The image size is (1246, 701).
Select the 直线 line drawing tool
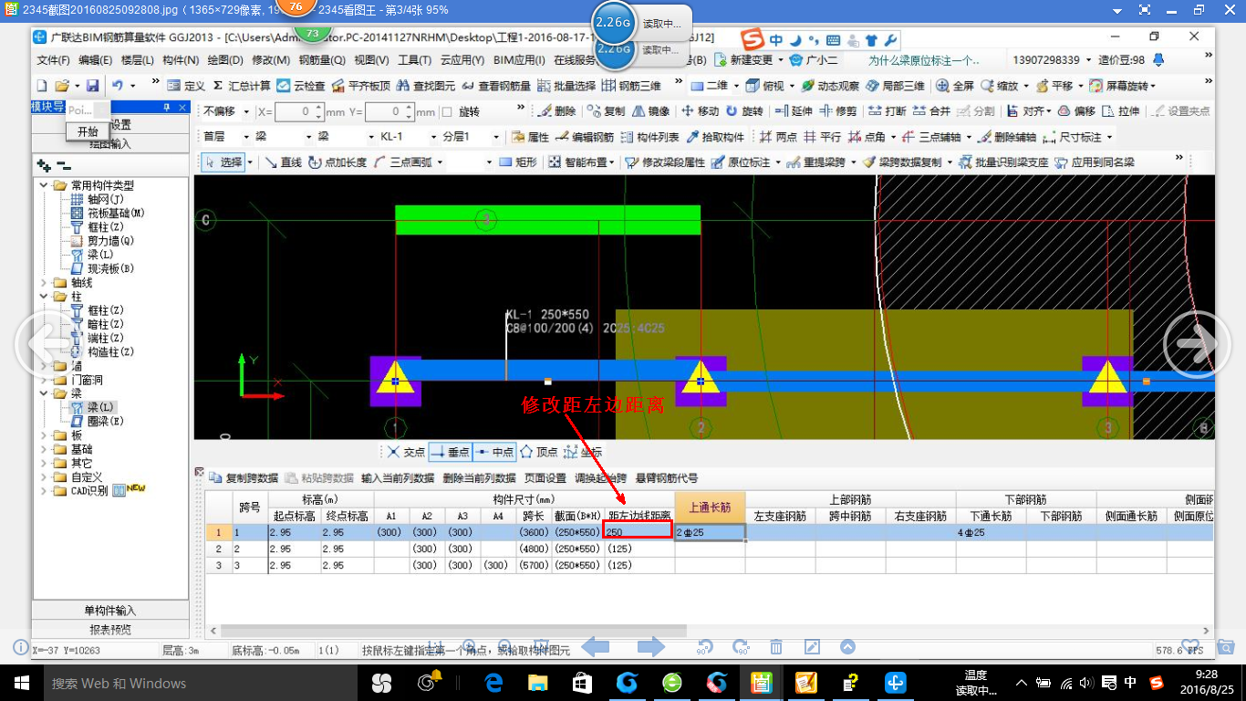[x=284, y=162]
